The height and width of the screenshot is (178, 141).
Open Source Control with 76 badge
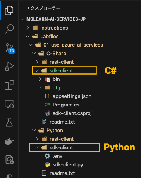[x=10, y=48]
